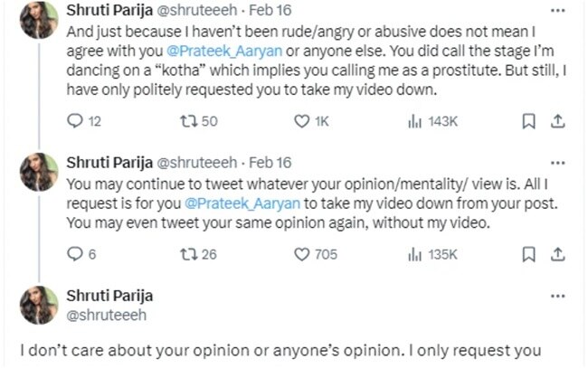This screenshot has width=588, height=368.
Task: View analytics for the 135K views tweet
Action: (x=418, y=255)
